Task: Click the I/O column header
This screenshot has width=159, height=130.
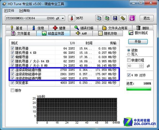Action: pyautogui.click(x=66, y=43)
